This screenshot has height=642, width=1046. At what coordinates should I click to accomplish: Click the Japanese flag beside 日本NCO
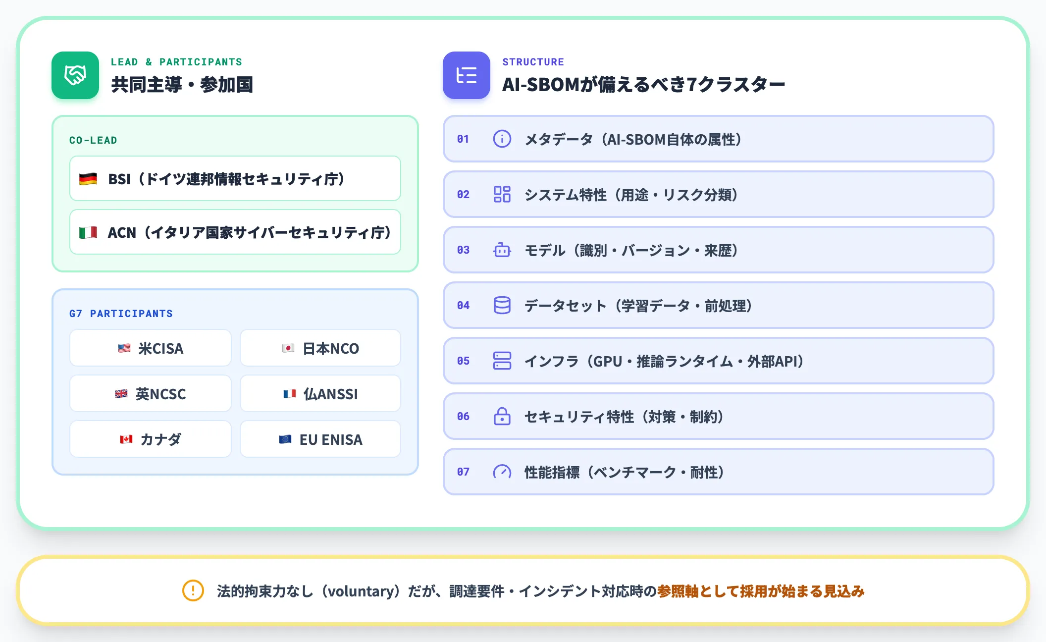click(288, 348)
